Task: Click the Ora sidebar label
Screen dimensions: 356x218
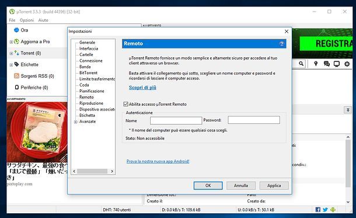Action: (25, 30)
